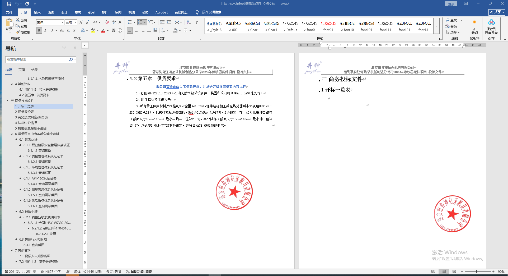The width and height of the screenshot is (508, 276).
Task: Toggle bulleted list formatting
Action: click(130, 22)
